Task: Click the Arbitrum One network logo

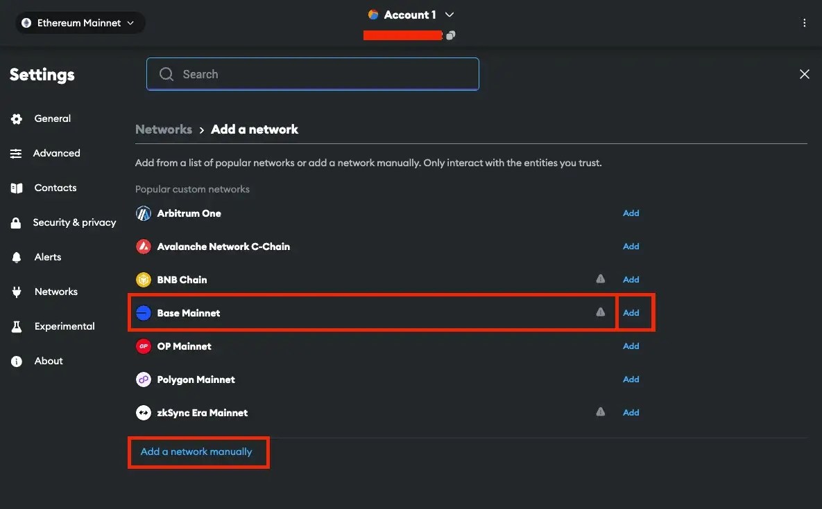Action: pos(143,213)
